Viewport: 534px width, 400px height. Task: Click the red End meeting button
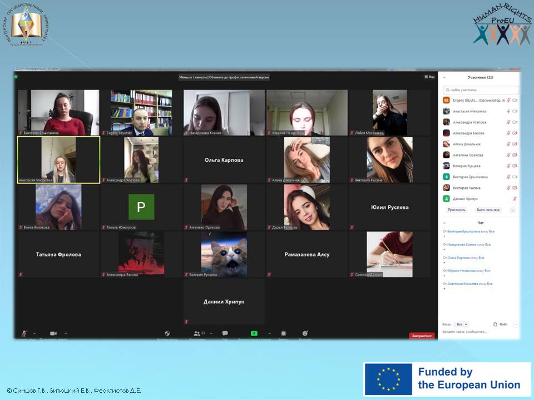[422, 336]
